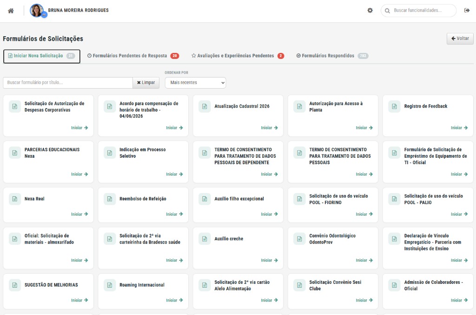476x315 pixels.
Task: Select the Iniciar Nova Solicitação tab
Action: coord(41,56)
